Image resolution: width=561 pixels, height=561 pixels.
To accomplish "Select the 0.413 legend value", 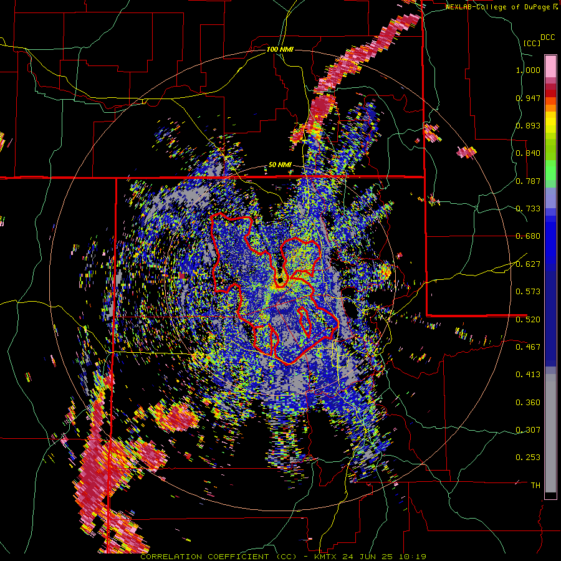I will 528,375.
